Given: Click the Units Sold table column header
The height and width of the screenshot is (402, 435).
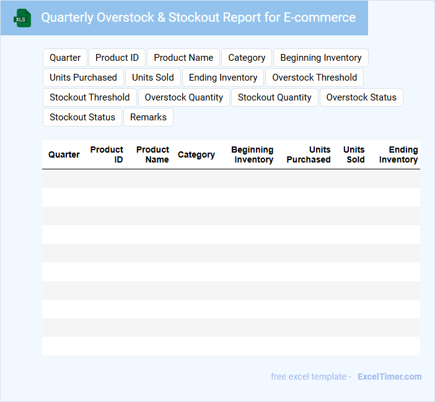Looking at the screenshot, I should click(x=354, y=154).
